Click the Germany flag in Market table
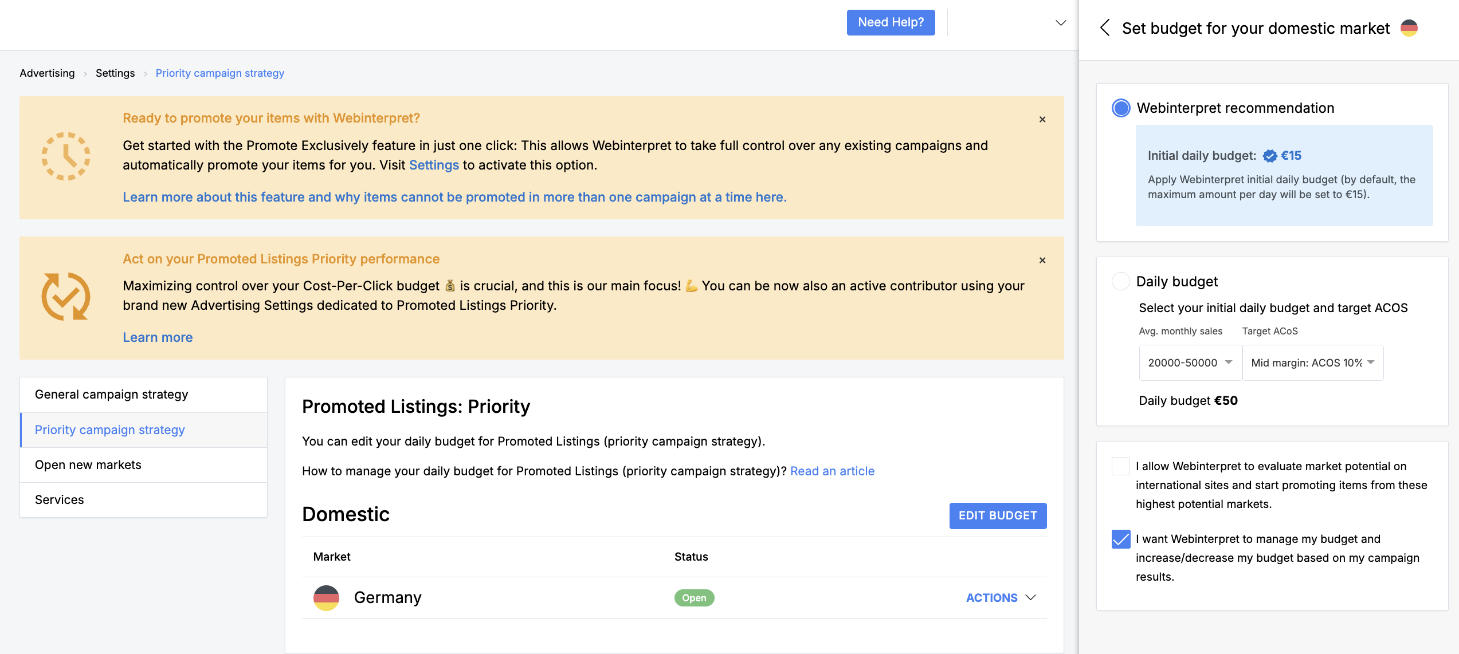This screenshot has height=654, width=1459. [326, 598]
